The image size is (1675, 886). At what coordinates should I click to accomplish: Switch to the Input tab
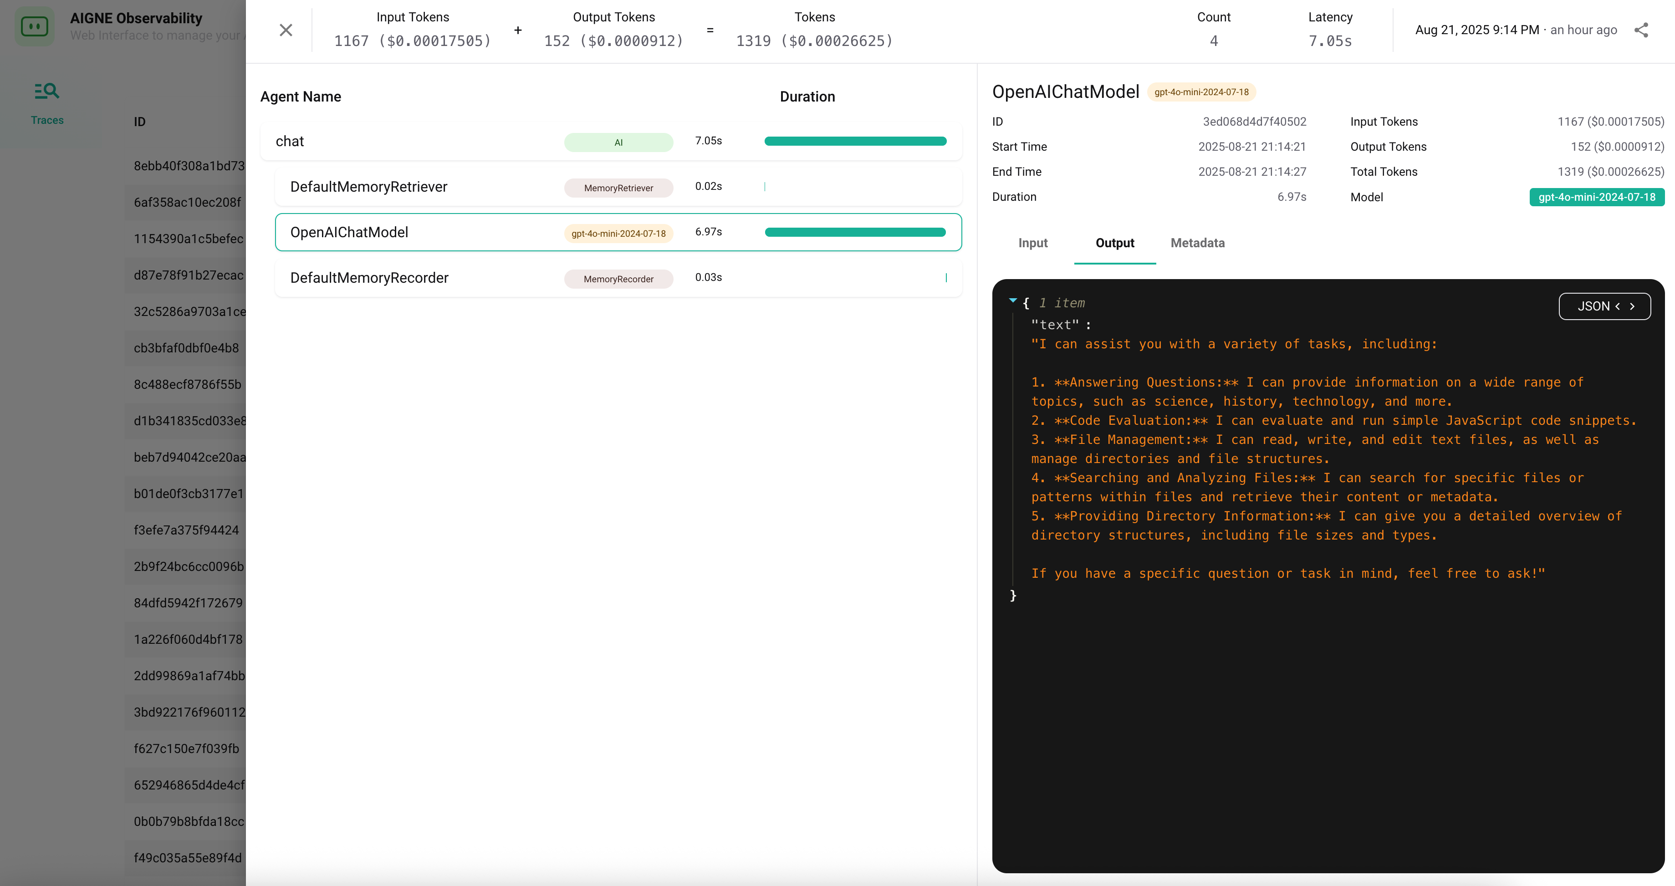pyautogui.click(x=1032, y=243)
